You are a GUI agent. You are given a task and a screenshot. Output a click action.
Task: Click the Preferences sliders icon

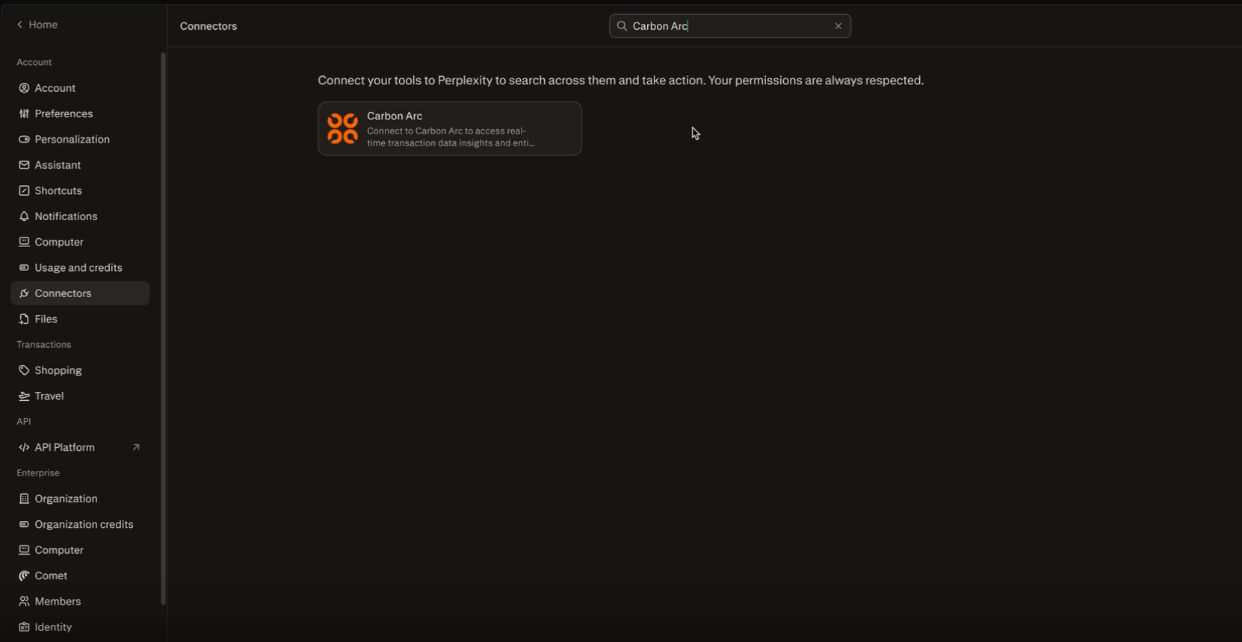(x=24, y=113)
